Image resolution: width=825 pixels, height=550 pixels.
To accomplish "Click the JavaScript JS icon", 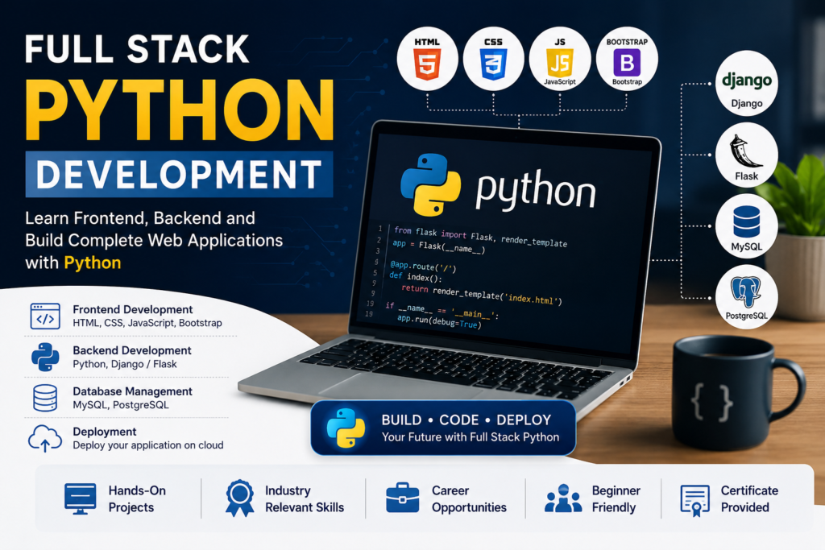I will coord(560,63).
